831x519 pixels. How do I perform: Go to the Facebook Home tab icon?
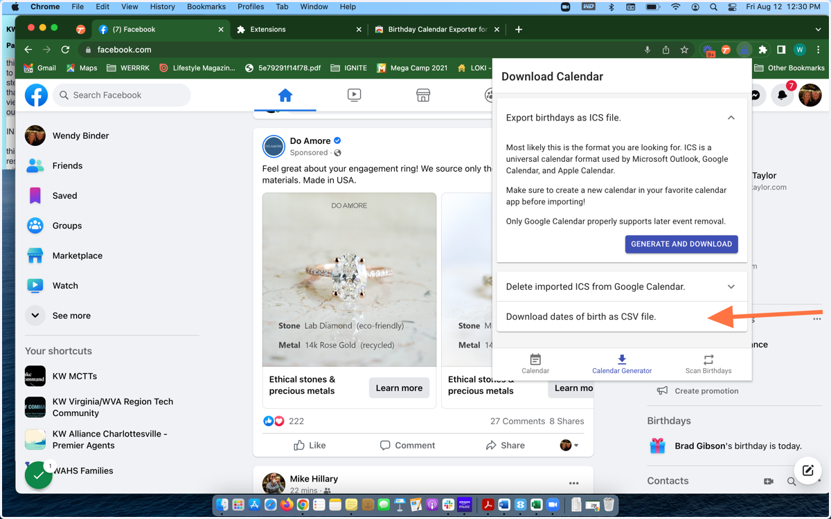285,95
